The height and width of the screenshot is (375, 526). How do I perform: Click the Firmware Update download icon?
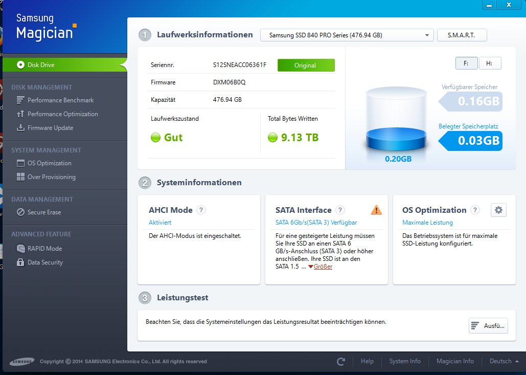pyautogui.click(x=20, y=127)
